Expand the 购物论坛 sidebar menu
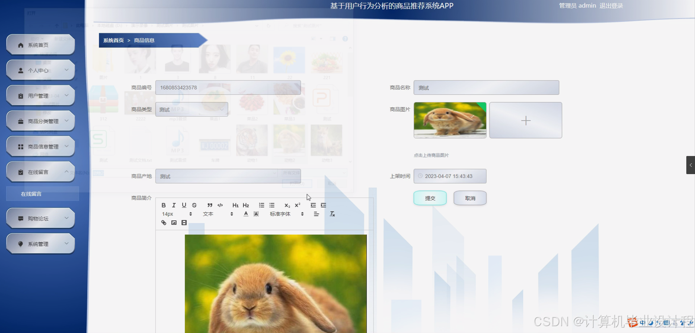 pyautogui.click(x=41, y=218)
